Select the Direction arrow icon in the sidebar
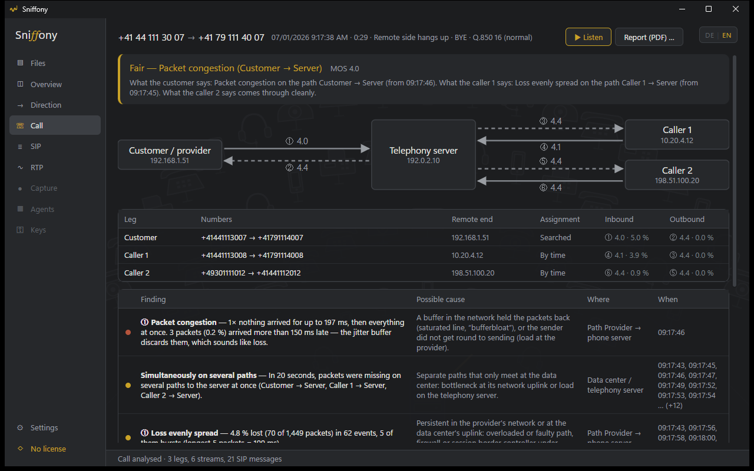 (x=21, y=105)
